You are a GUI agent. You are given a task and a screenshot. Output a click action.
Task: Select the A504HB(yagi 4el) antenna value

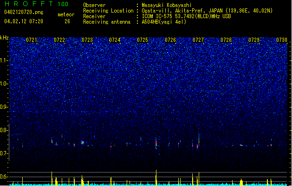pos(164,22)
